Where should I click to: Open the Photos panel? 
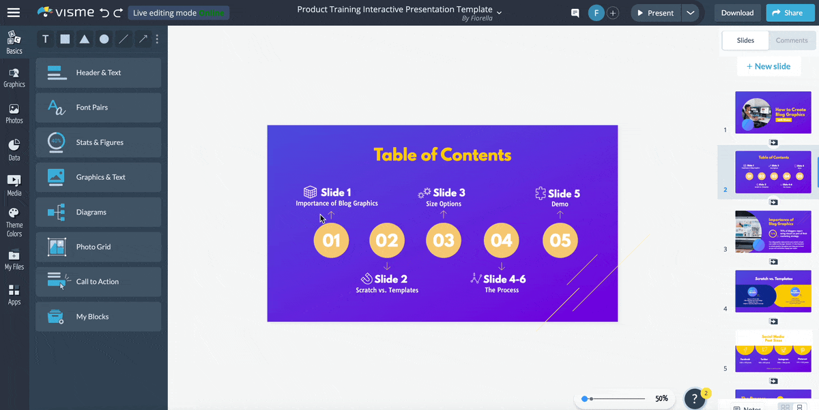(14, 109)
